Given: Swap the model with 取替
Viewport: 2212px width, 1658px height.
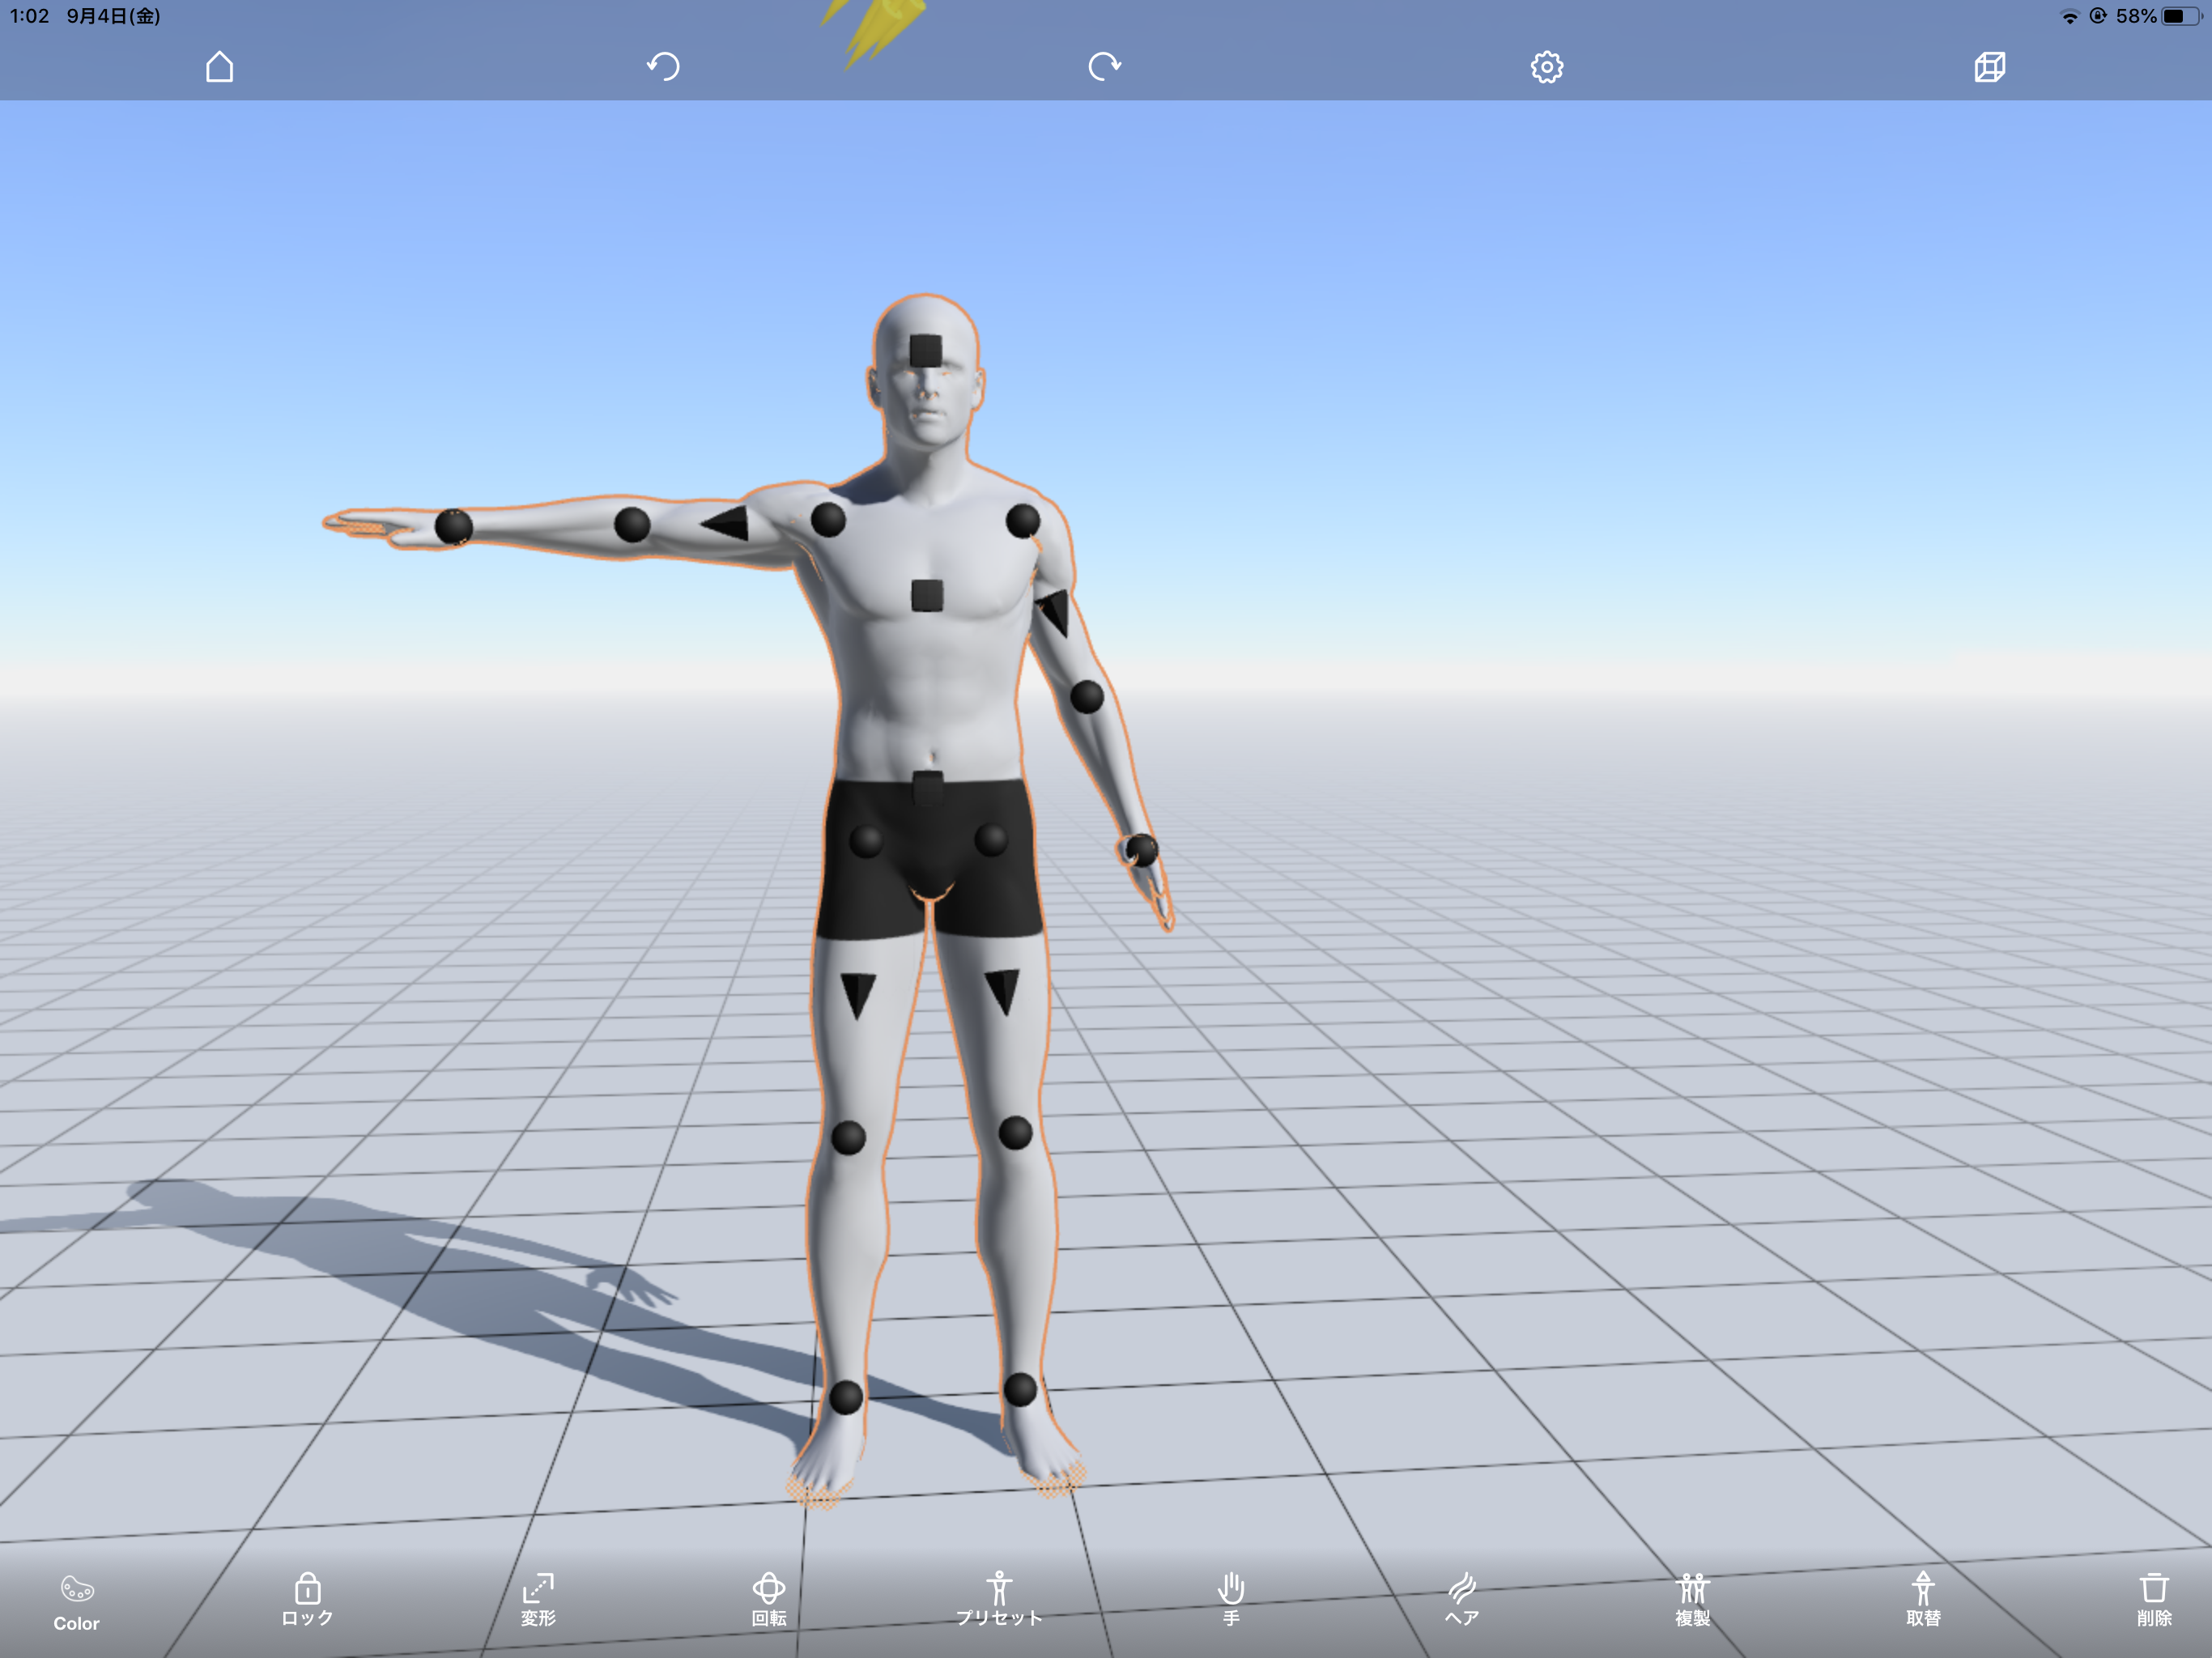Looking at the screenshot, I should (1923, 1600).
